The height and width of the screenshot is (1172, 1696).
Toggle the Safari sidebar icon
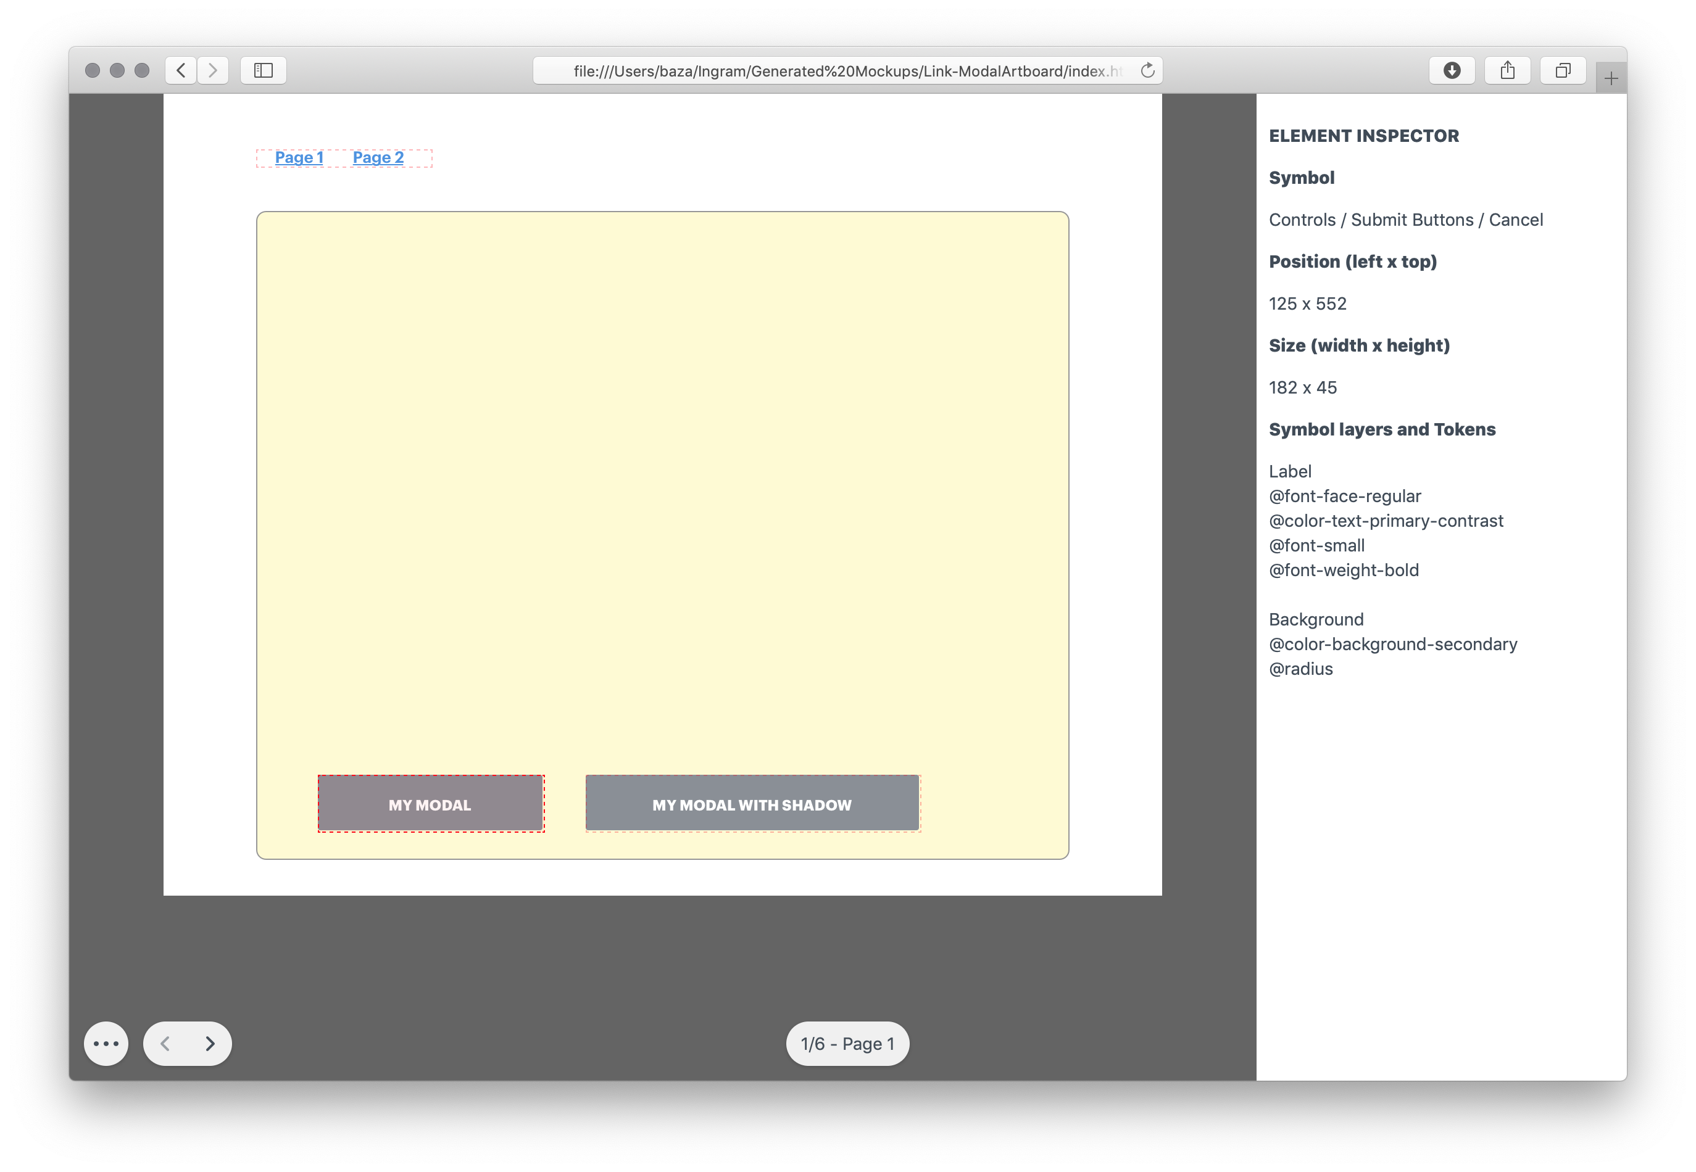[263, 70]
